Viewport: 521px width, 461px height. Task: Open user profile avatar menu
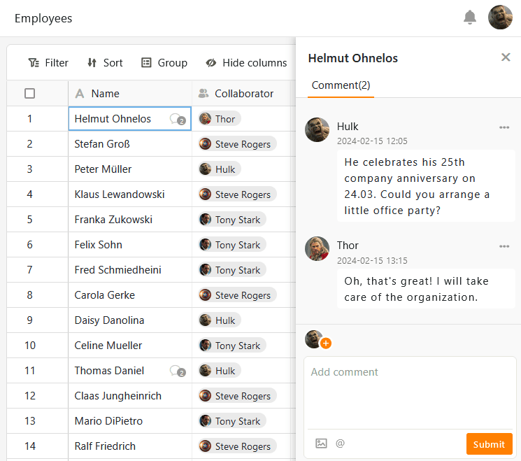tap(500, 17)
